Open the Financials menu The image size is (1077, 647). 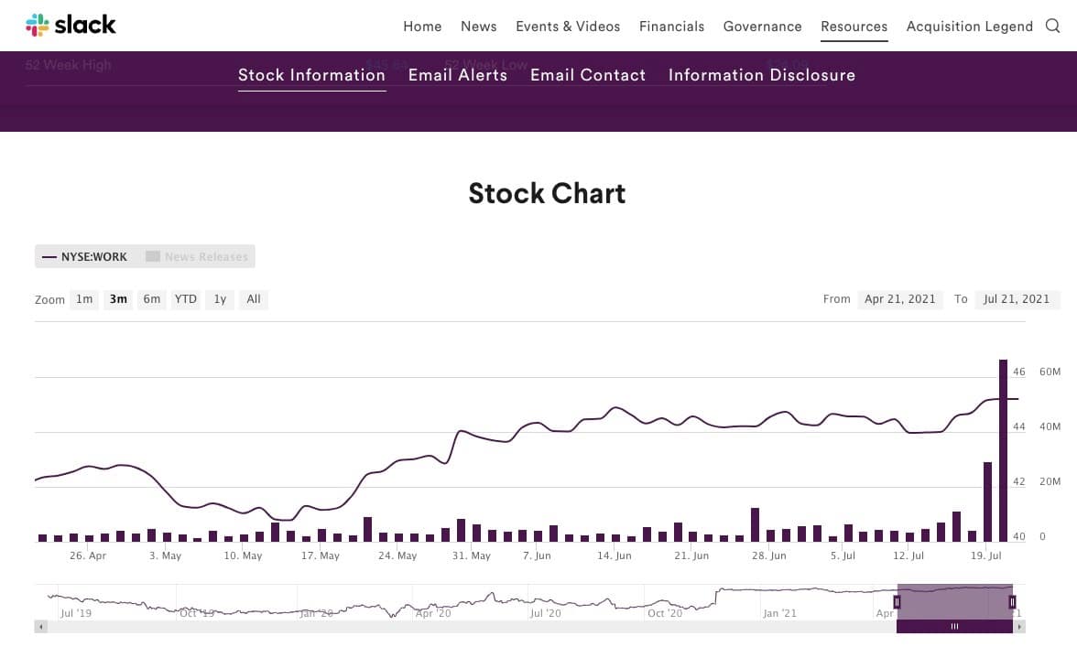point(672,26)
